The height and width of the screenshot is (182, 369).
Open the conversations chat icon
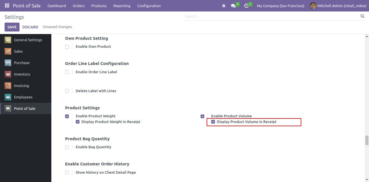coord(233,6)
